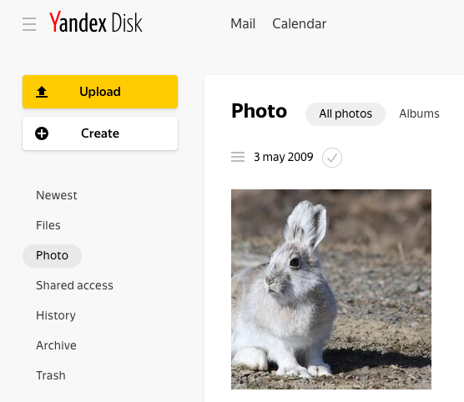Click the upload arrow icon
Image resolution: width=464 pixels, height=402 pixels.
point(42,92)
